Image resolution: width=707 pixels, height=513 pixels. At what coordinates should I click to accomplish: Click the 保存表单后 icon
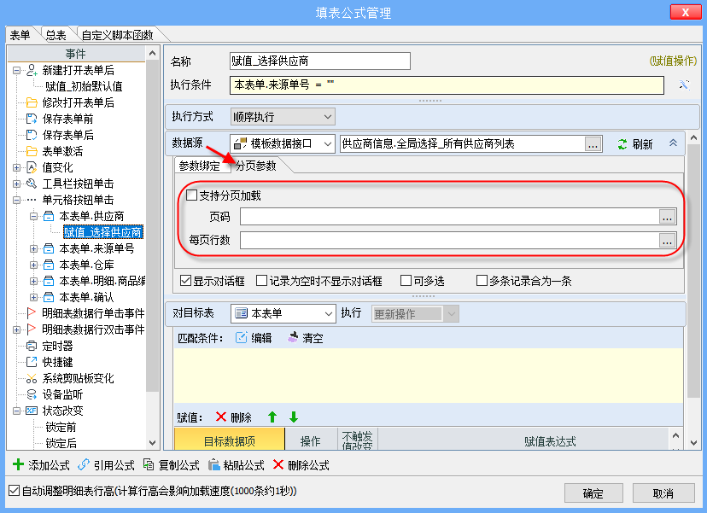[x=32, y=135]
